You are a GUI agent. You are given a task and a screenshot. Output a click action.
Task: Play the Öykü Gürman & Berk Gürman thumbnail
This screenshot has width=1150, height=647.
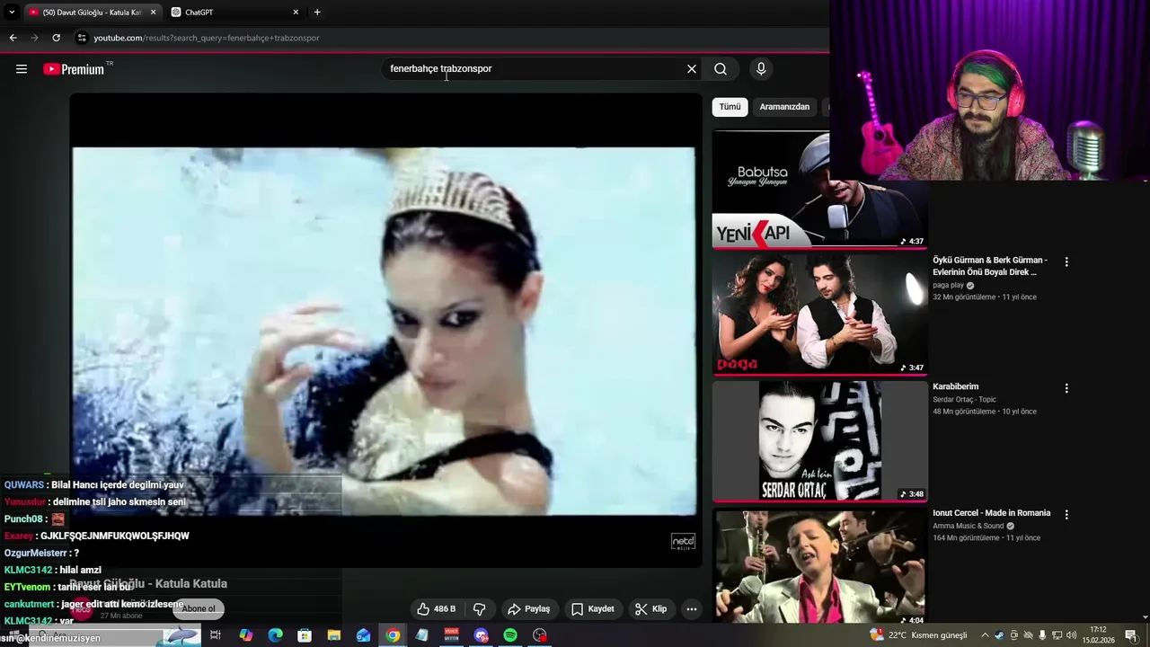819,315
